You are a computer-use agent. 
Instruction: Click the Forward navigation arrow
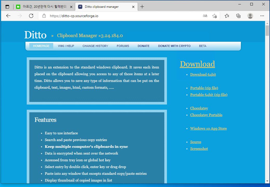coord(20,16)
